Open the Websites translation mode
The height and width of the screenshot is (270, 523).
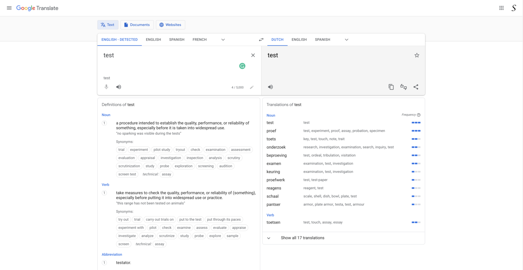(170, 24)
